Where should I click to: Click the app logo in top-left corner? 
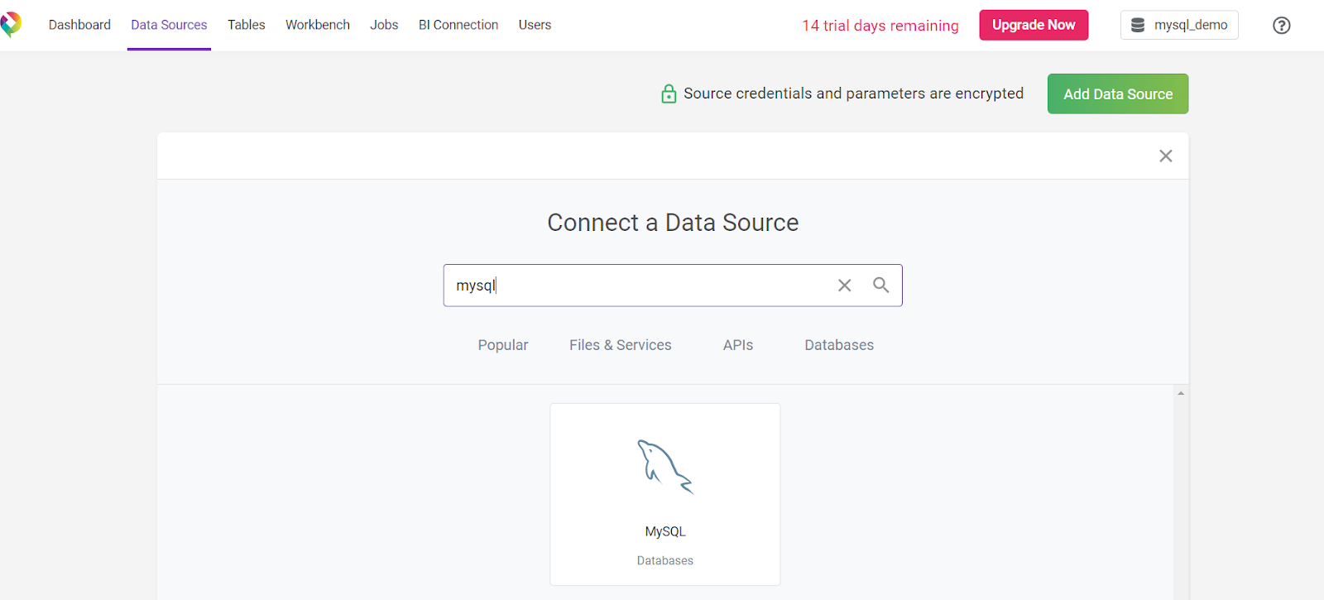11,24
